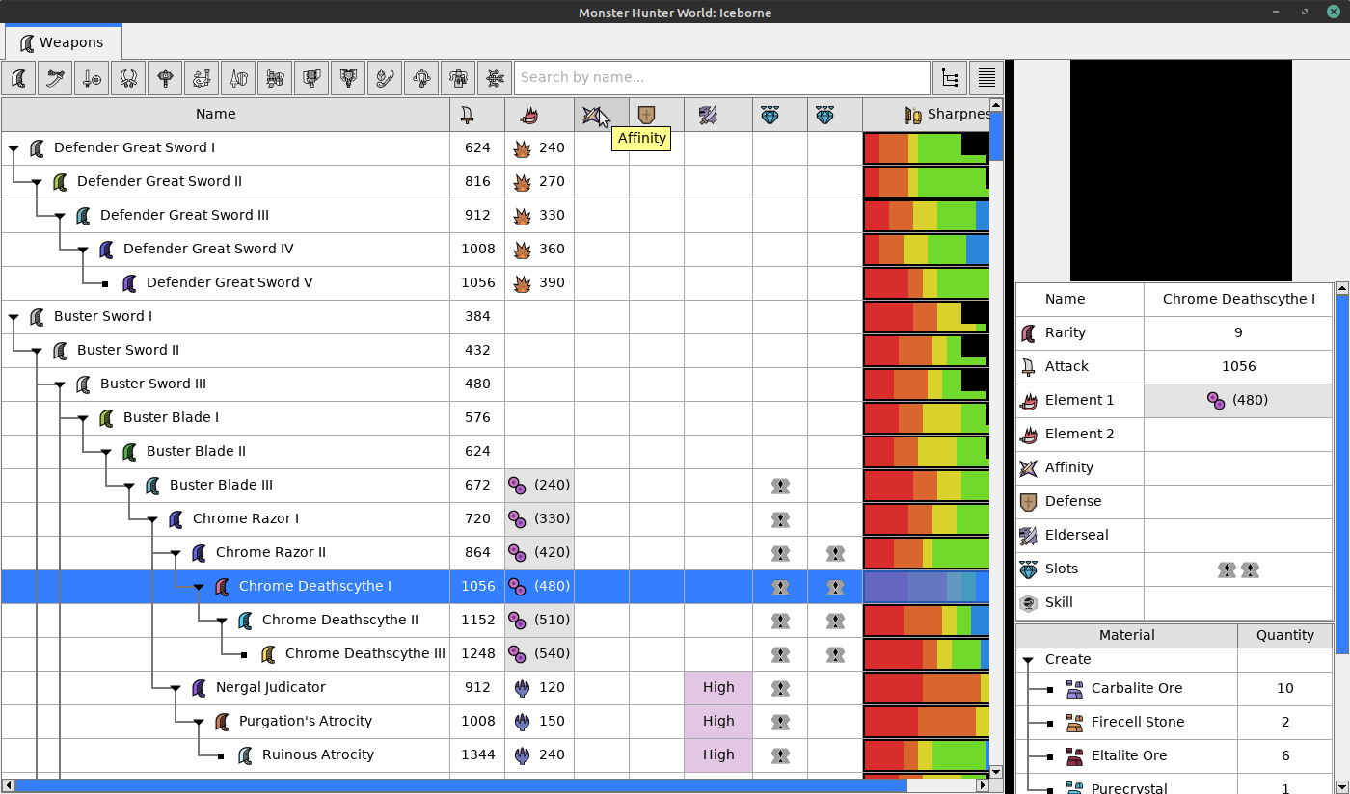Image resolution: width=1350 pixels, height=794 pixels.
Task: Click sharpness bar of Buster Sword III
Action: click(926, 384)
